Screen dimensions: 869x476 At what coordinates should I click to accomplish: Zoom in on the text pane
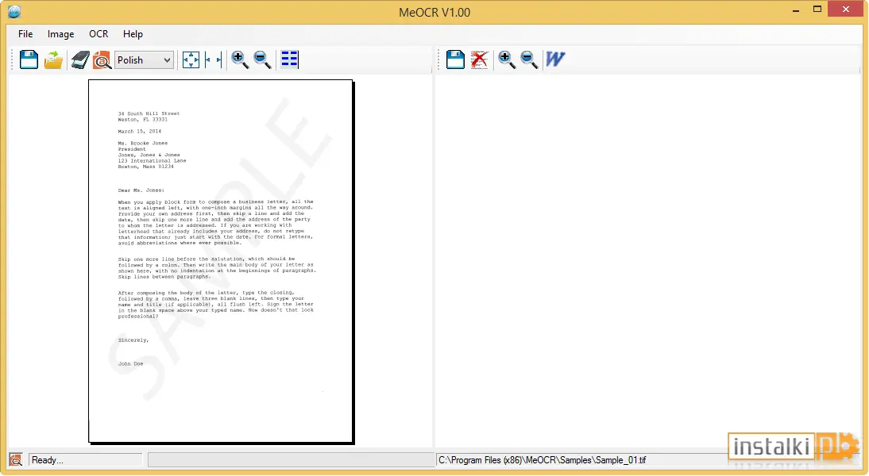coord(507,59)
